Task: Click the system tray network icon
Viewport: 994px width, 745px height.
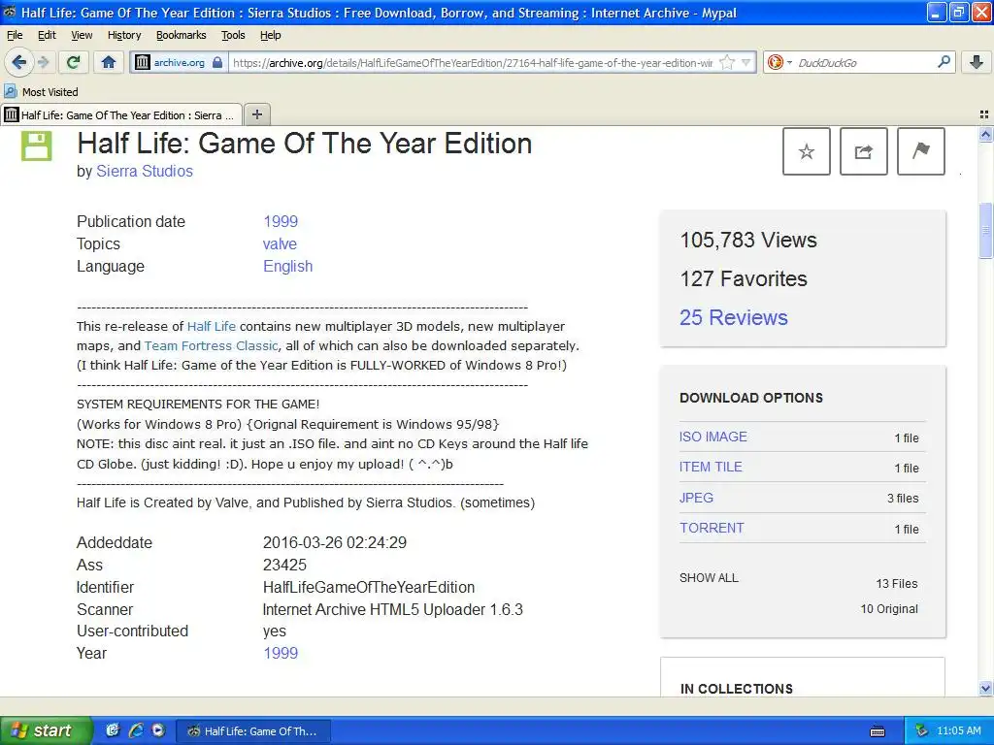Action: pos(922,730)
